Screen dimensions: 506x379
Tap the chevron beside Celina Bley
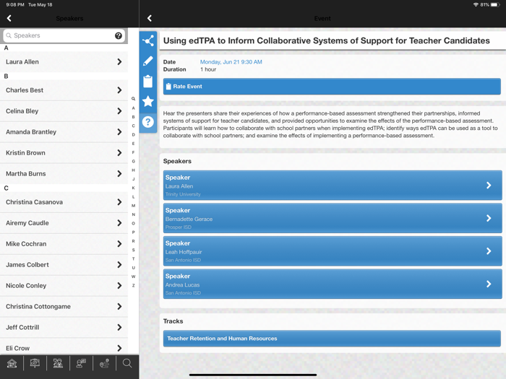119,111
